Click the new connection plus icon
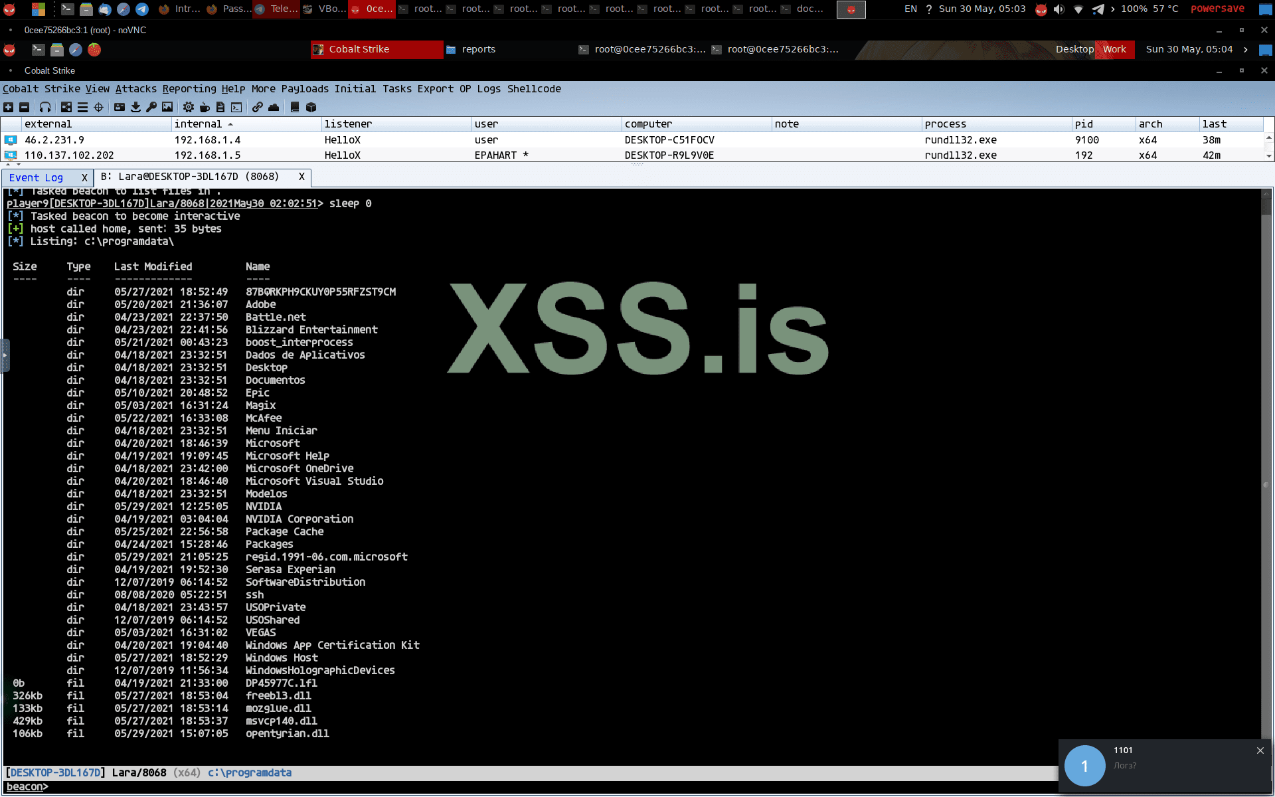Viewport: 1275px width, 797px height. (8, 107)
